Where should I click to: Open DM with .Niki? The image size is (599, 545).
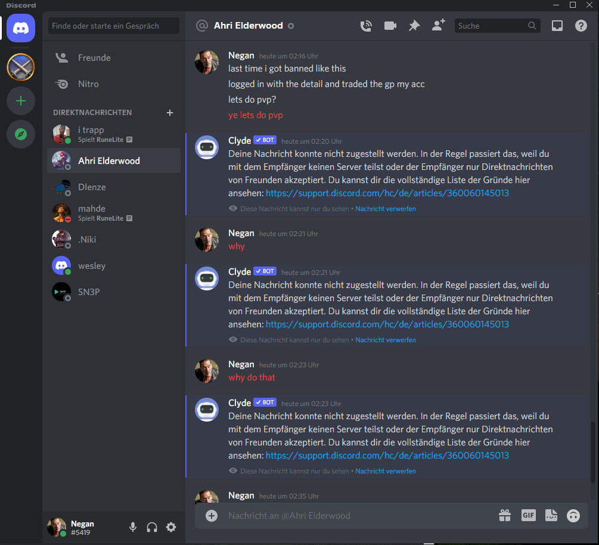click(x=114, y=239)
